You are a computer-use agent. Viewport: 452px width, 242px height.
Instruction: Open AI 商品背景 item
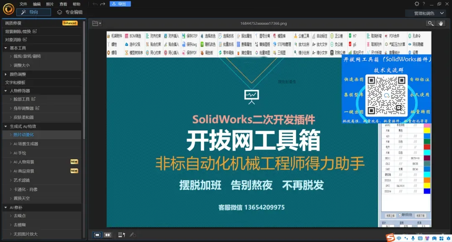point(42,171)
